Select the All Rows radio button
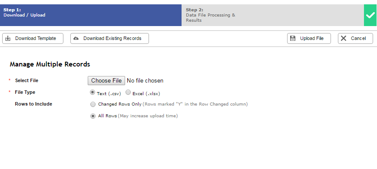This screenshot has width=377, height=169. click(x=93, y=116)
